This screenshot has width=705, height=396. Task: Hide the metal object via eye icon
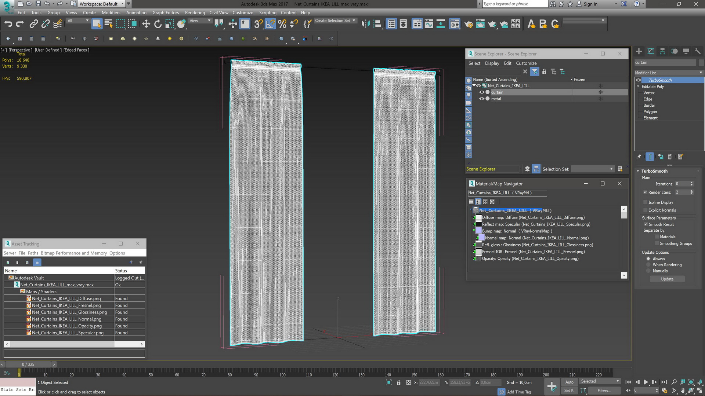[481, 99]
